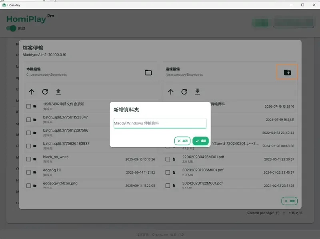Check the 302420231122M001.pdf checkbox

pos(168,186)
